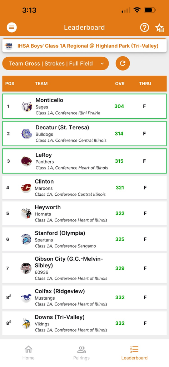
Task: Open Gibson City (G.C.-Melvin-Sibley) team row
Action: pos(84,268)
